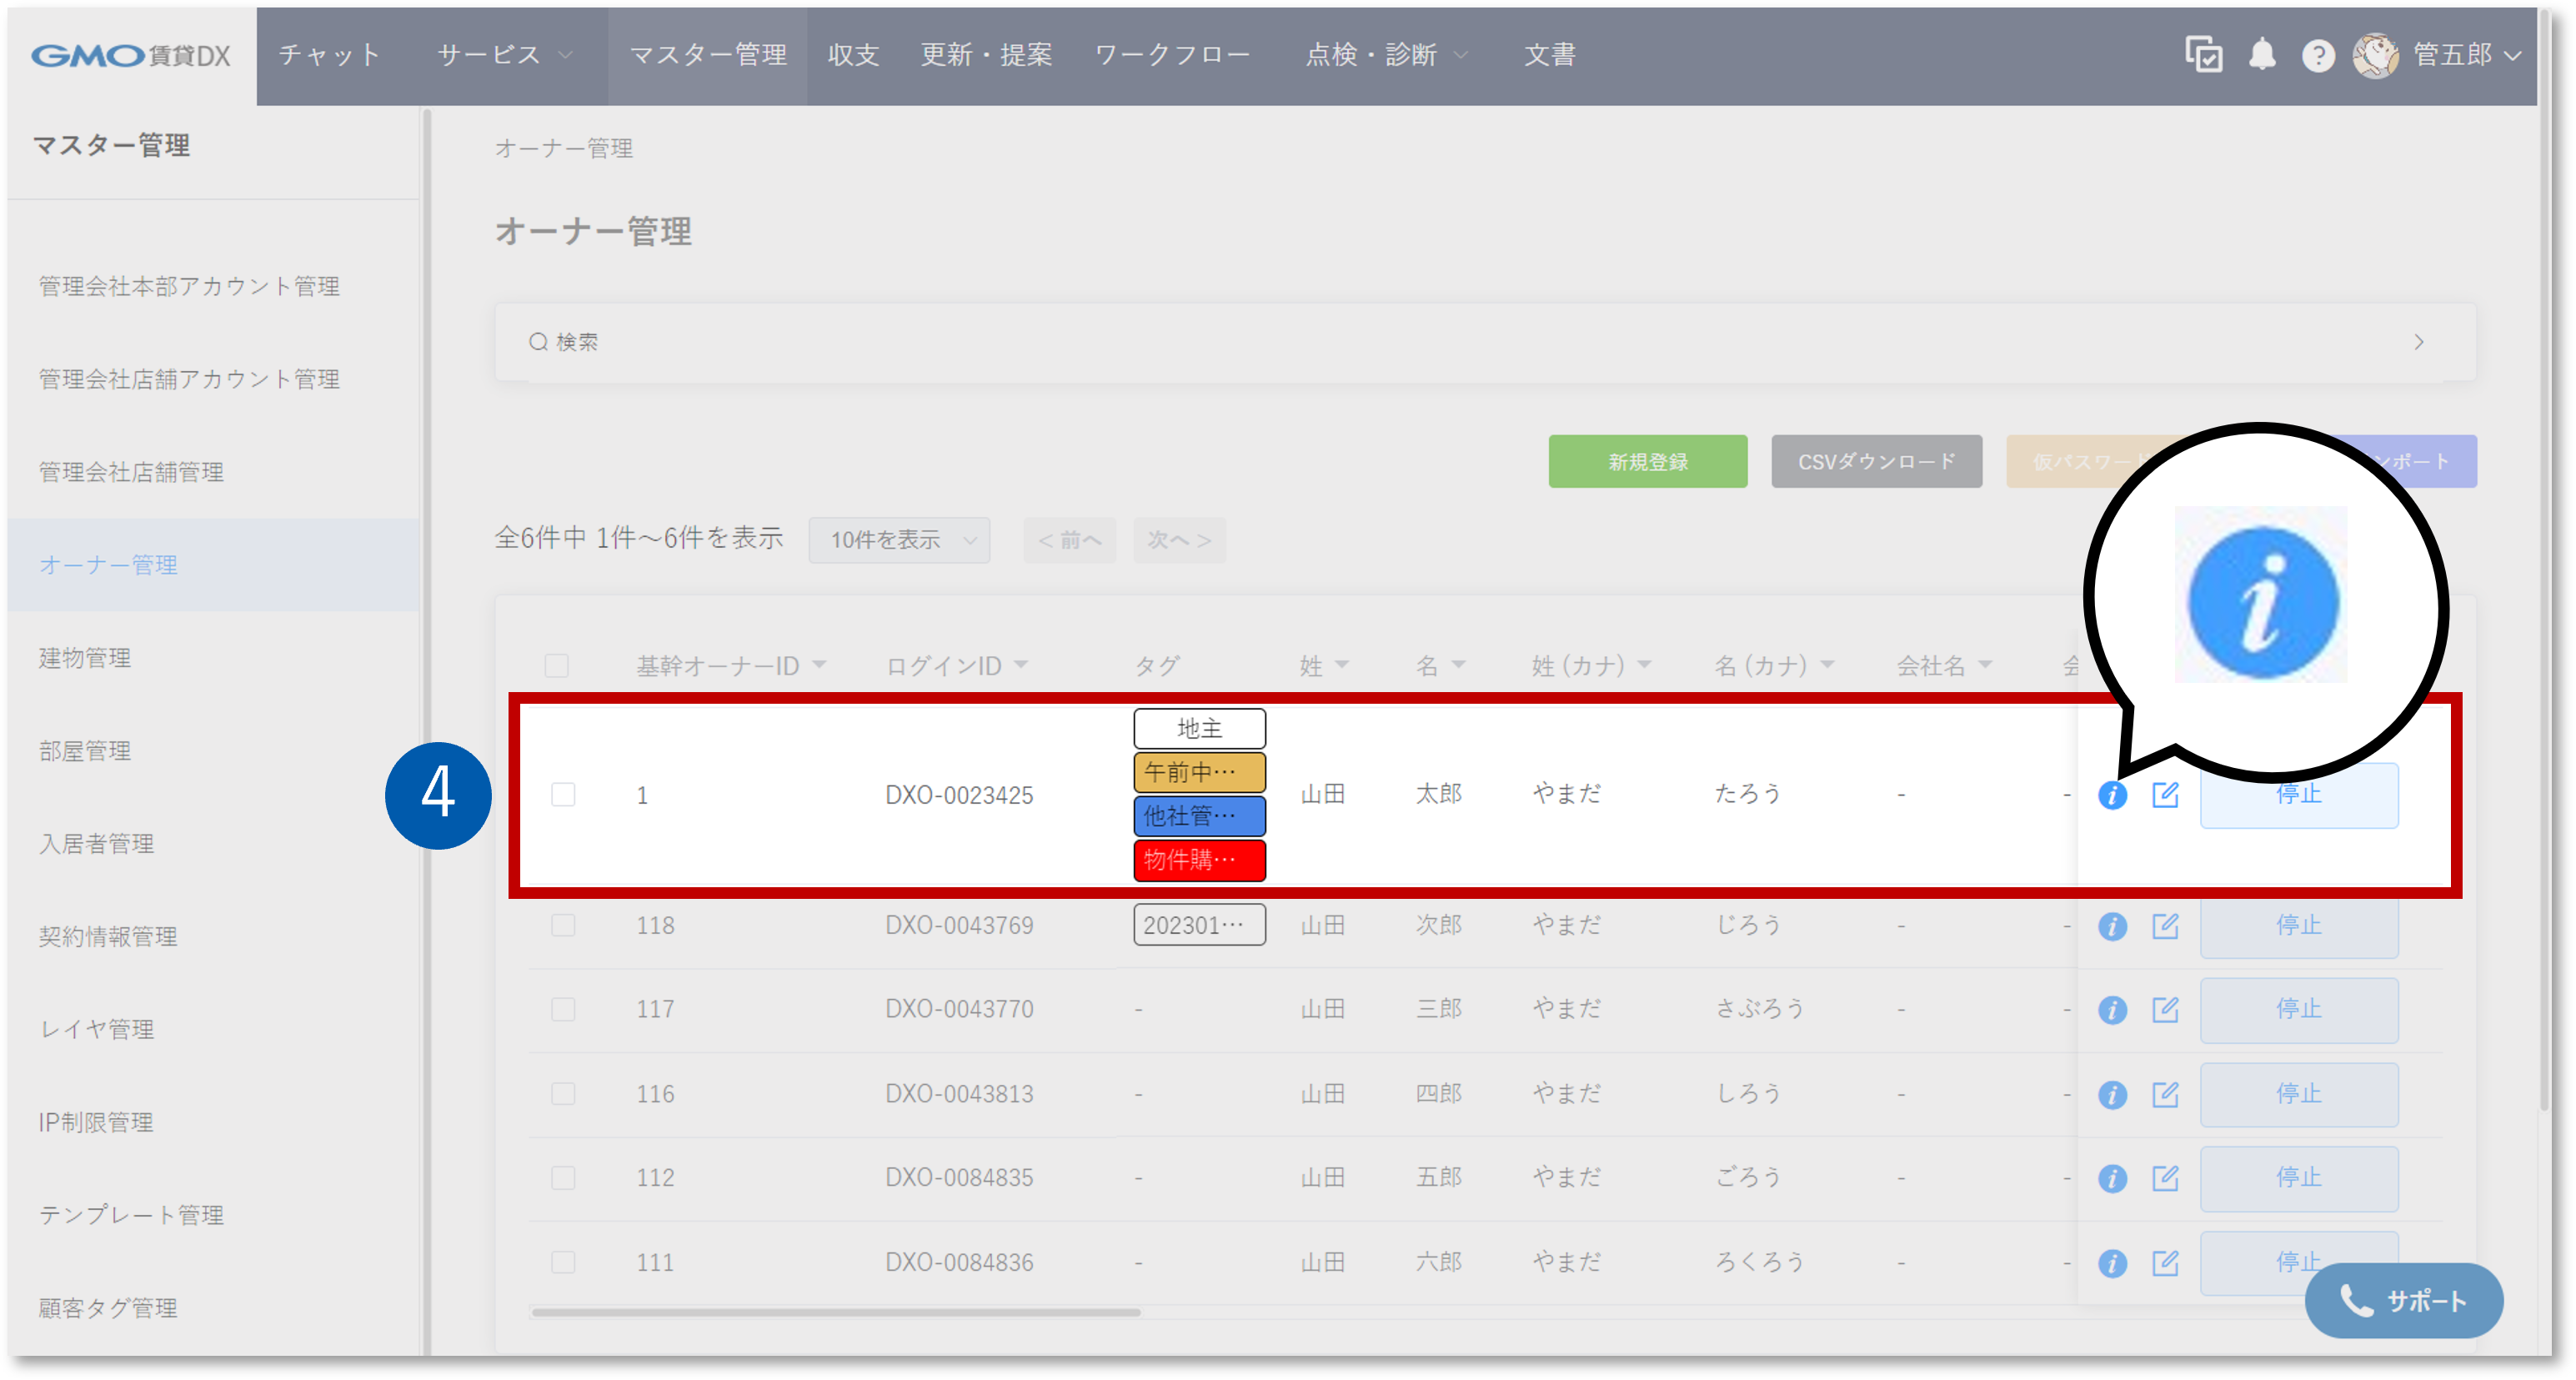
Task: Click the task/clipboard icon in the header
Action: tap(2203, 55)
